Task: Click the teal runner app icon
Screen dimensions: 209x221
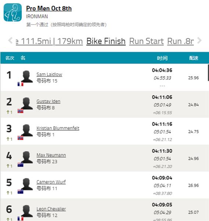Action: click(12, 13)
